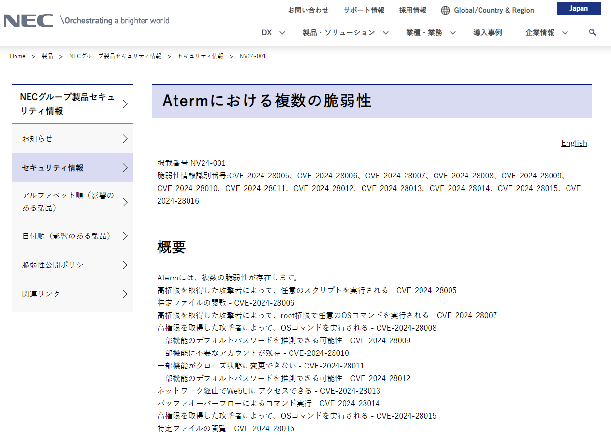Image resolution: width=611 pixels, height=441 pixels.
Task: Open Global/Country & Region selector
Action: point(494,10)
